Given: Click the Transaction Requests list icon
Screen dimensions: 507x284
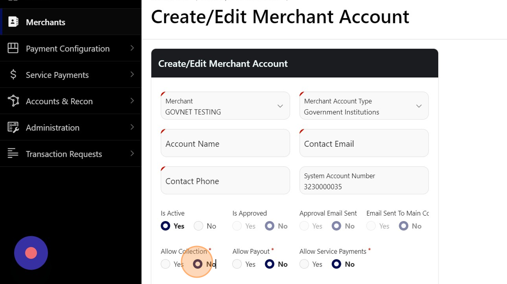Looking at the screenshot, I should [x=13, y=154].
